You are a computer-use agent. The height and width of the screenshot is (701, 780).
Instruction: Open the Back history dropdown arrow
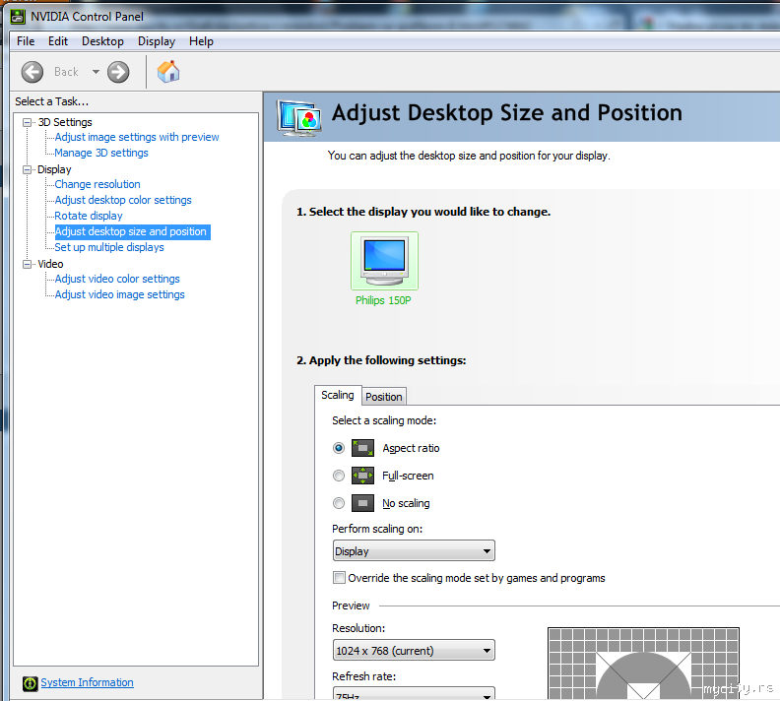pos(96,72)
